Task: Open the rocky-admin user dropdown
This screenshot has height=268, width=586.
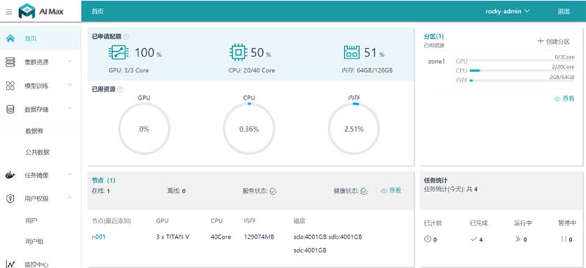Action: click(x=508, y=11)
